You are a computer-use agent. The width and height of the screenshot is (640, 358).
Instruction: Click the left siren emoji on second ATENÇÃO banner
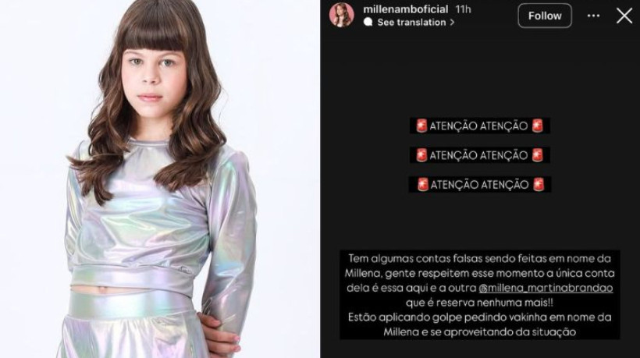tap(421, 155)
